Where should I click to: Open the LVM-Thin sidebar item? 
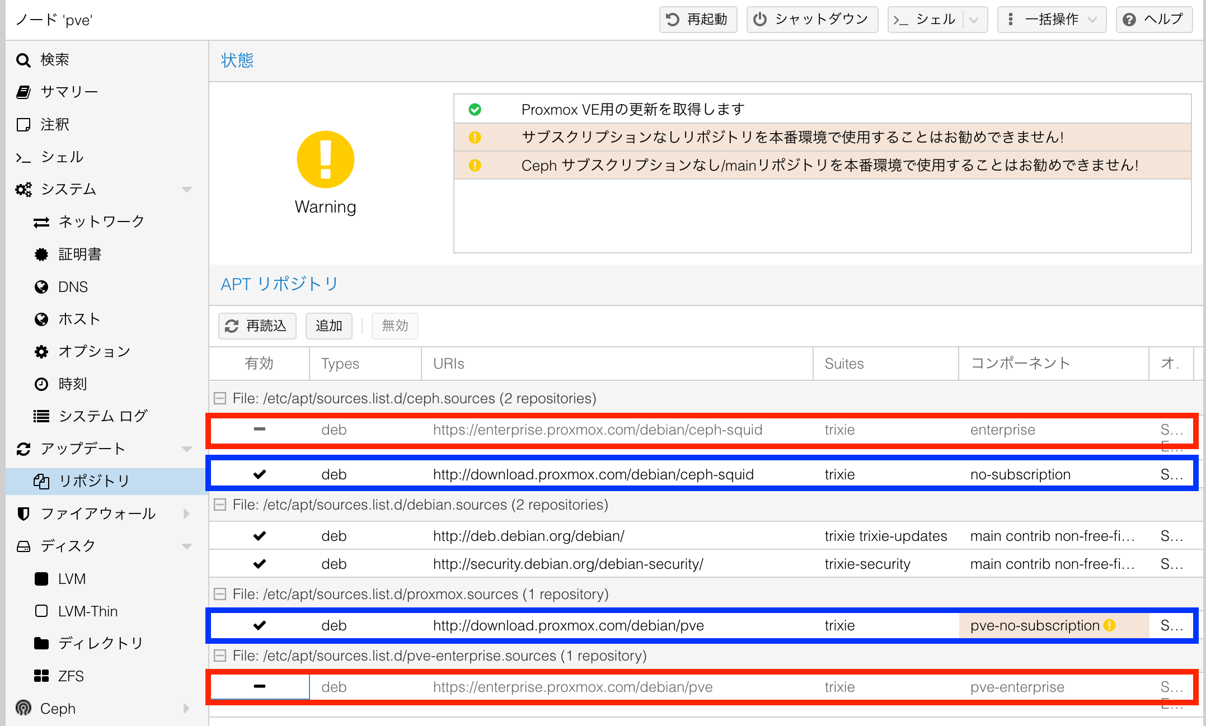click(x=106, y=611)
